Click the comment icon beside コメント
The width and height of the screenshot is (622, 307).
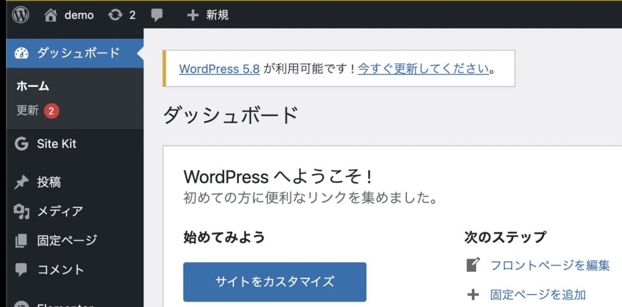tap(21, 269)
